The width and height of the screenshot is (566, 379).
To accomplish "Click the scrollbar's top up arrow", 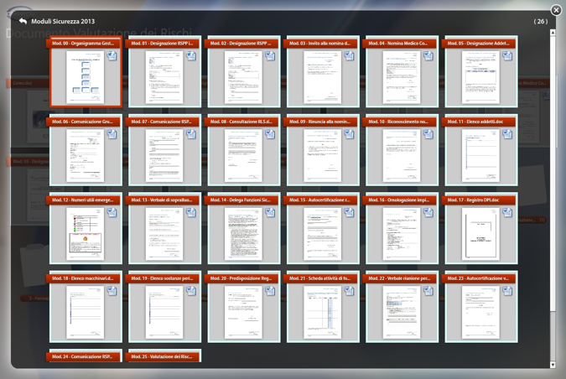I will point(553,33).
